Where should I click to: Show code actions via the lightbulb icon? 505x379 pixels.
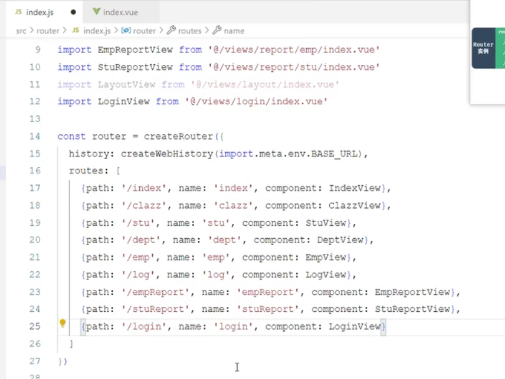coord(63,323)
